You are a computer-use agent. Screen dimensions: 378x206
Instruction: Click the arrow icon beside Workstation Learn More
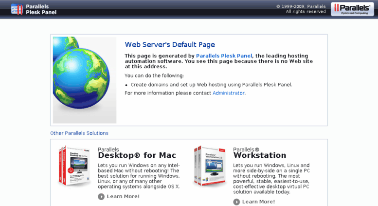(x=236, y=202)
